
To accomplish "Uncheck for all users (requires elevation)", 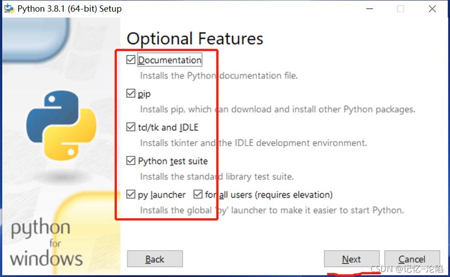I will (198, 194).
